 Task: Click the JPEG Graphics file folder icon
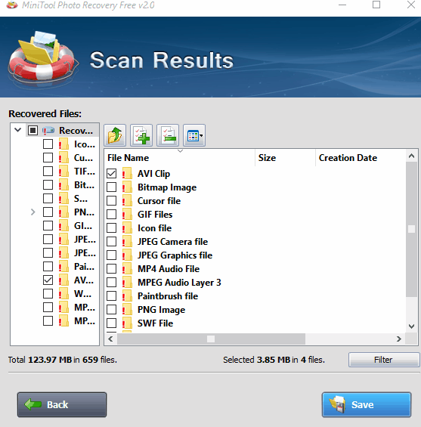tap(127, 255)
